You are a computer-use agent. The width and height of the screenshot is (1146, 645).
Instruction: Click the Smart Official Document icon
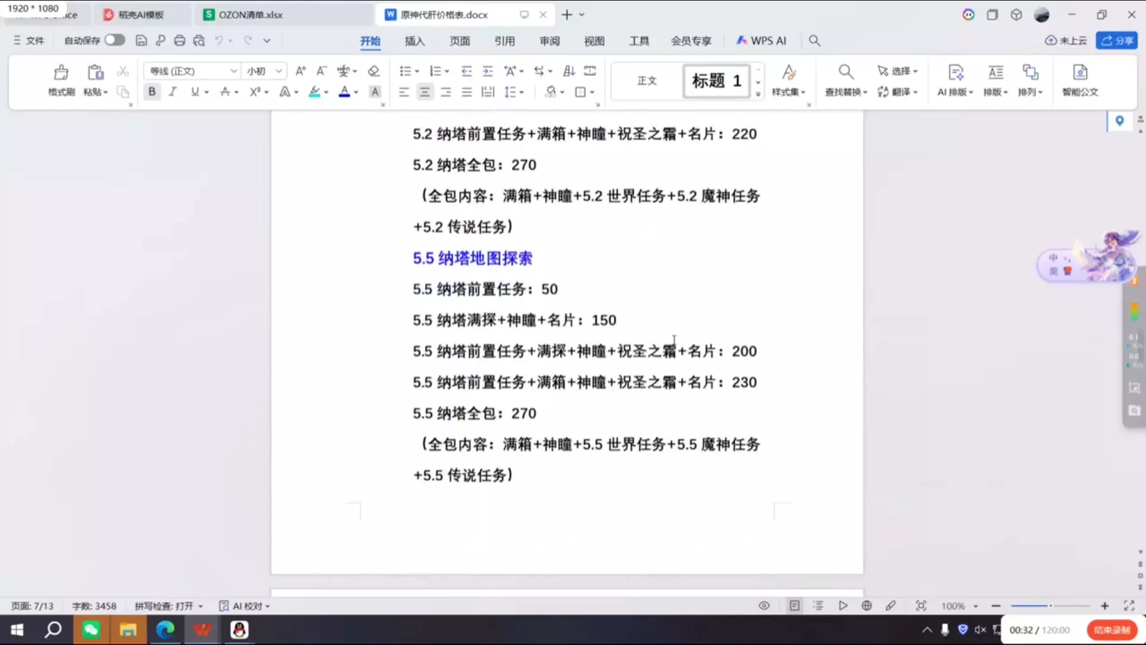[1080, 73]
